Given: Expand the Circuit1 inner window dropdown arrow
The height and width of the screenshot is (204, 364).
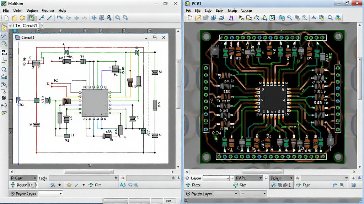Looking at the screenshot, I should pyautogui.click(x=146, y=38).
